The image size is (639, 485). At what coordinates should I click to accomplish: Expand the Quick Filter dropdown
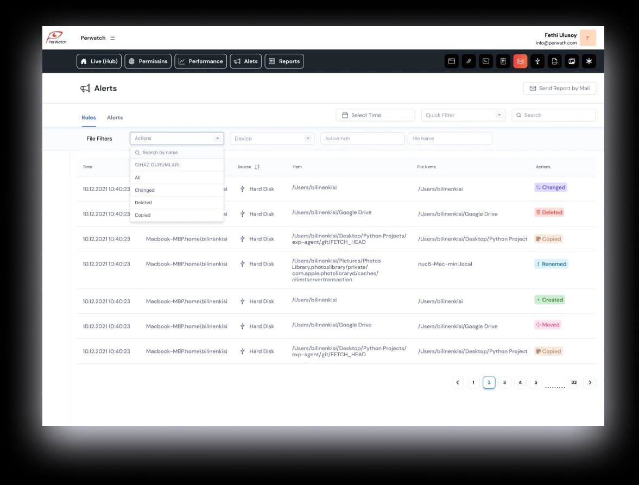463,115
